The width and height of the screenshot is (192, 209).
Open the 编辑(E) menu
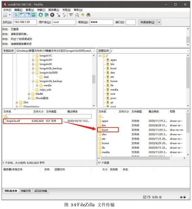coord(19,10)
